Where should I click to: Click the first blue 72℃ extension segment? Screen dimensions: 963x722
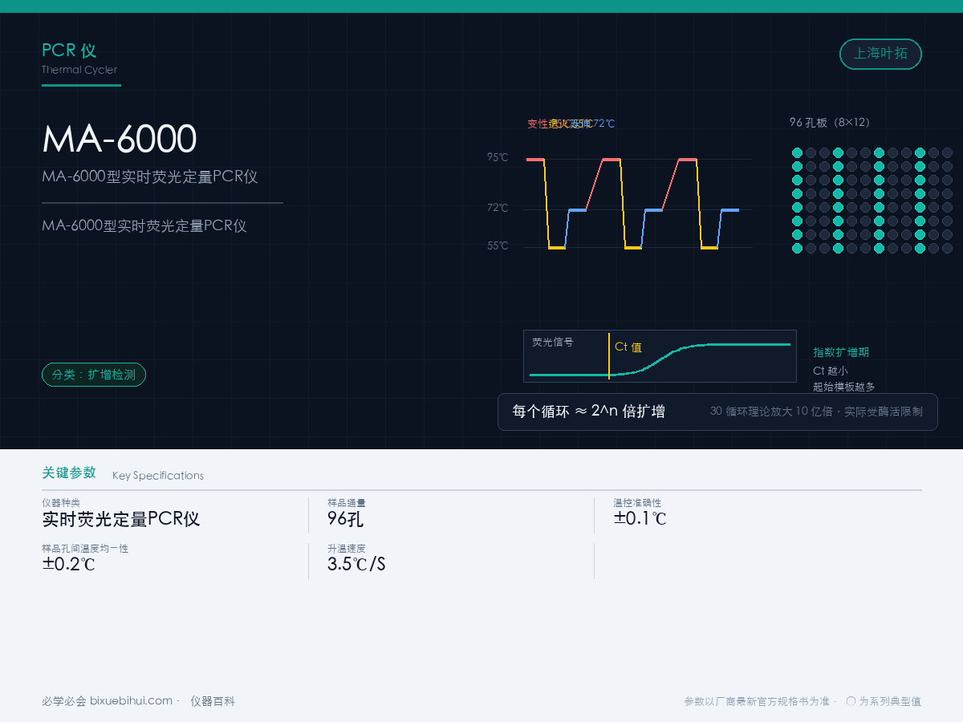pos(578,210)
